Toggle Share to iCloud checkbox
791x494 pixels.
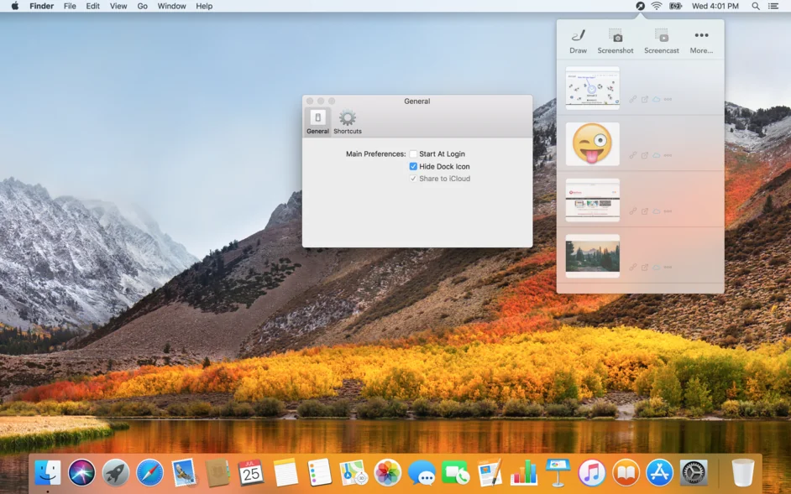(x=413, y=179)
